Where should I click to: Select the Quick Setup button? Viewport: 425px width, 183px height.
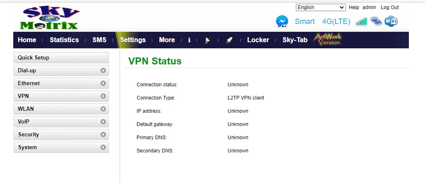pos(61,58)
